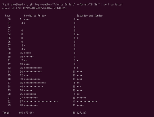Click the hour 12 row label
154x117 pixels.
coord(9,64)
